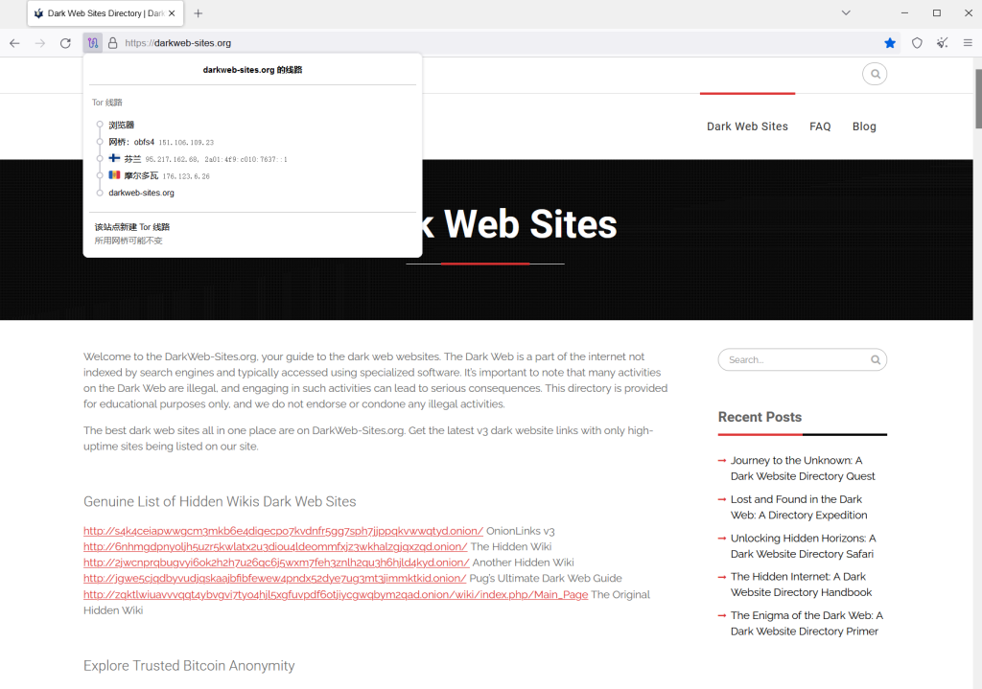
Task: Open the FAQ navigation menu item
Action: [x=820, y=126]
